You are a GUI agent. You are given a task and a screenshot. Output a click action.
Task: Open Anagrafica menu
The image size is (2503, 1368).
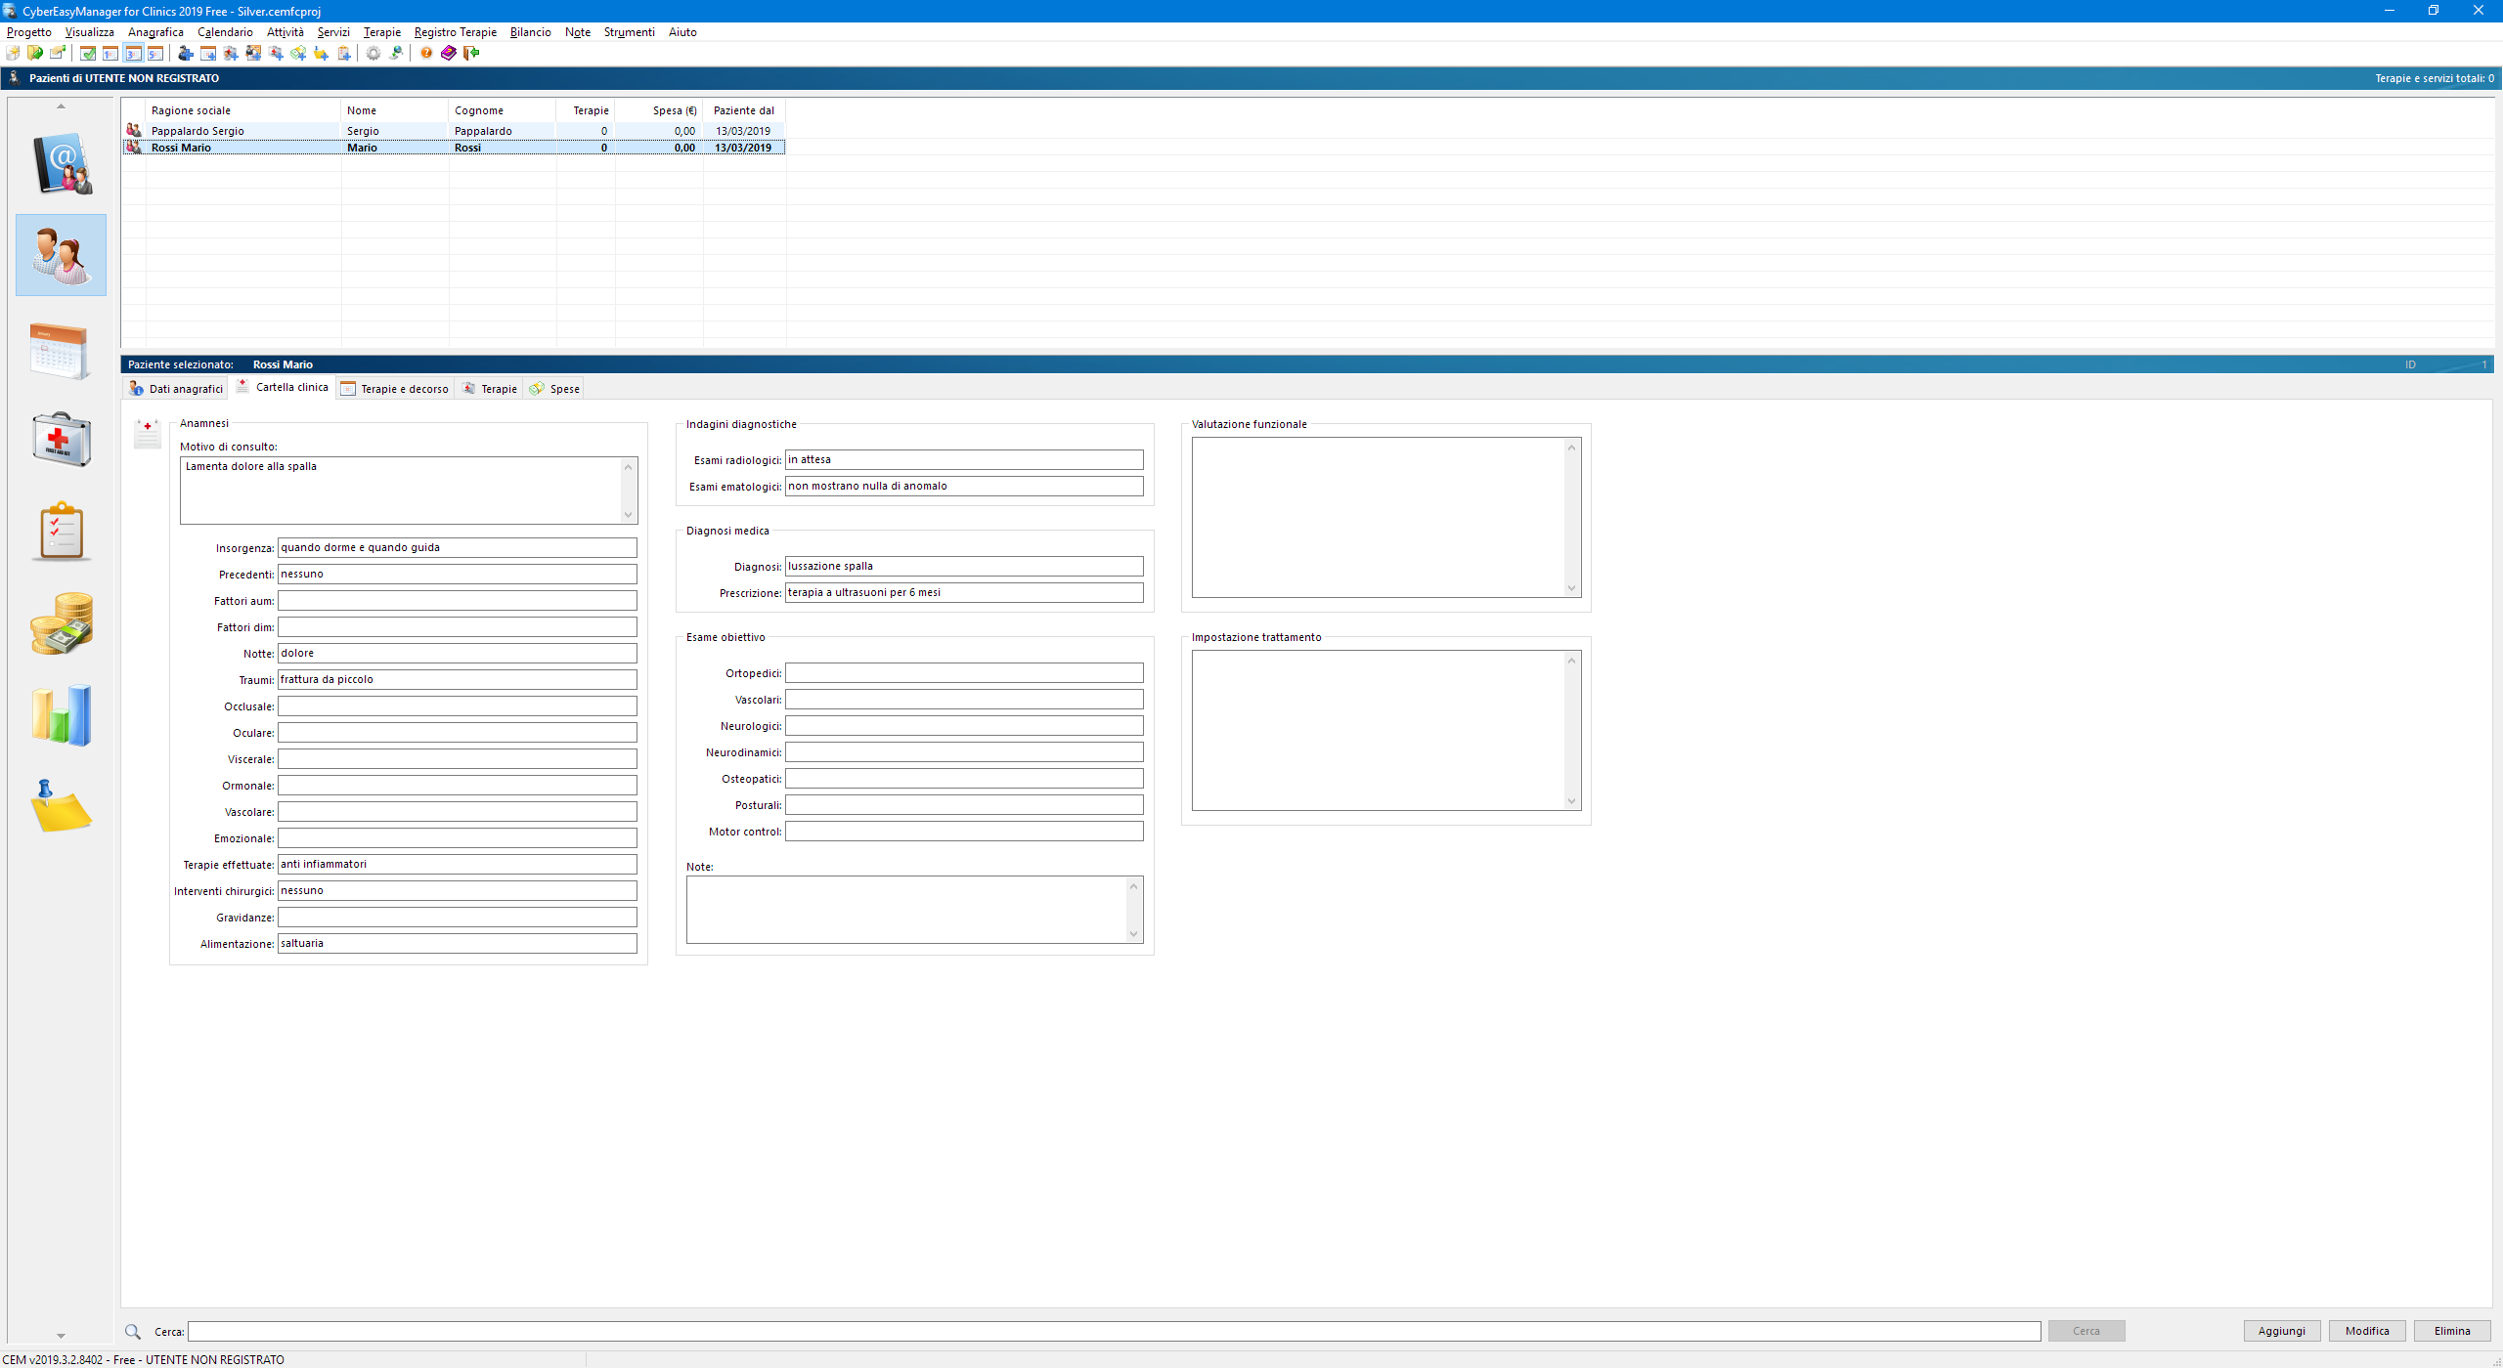pos(155,32)
